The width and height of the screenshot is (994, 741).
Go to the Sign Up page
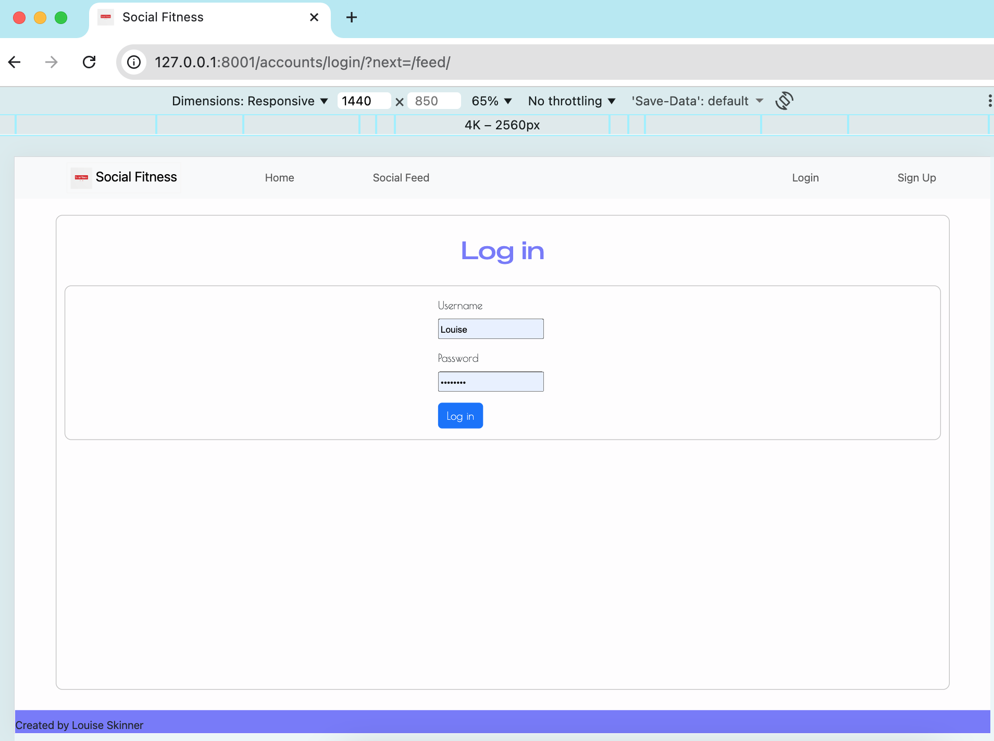point(916,177)
